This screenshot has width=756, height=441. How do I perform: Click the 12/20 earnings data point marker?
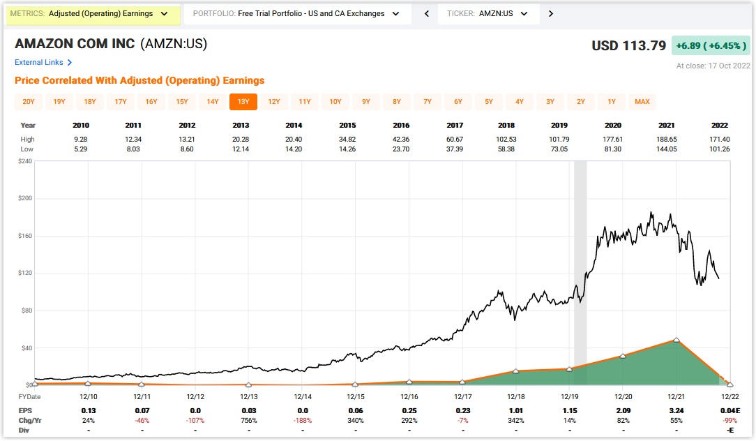click(623, 356)
